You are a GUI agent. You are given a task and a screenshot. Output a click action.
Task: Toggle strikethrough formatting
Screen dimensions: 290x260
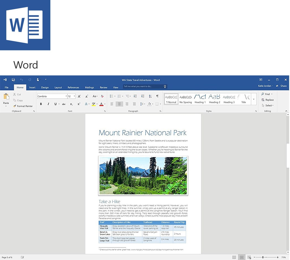click(64, 104)
